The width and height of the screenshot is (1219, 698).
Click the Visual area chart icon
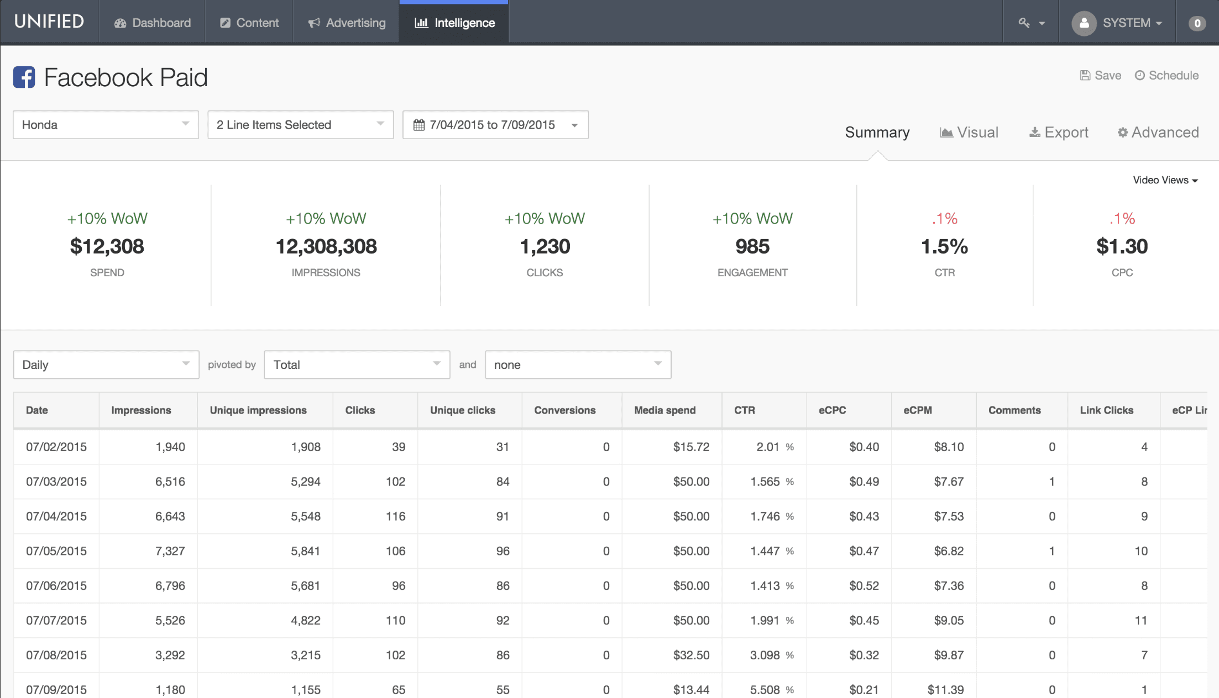point(946,133)
